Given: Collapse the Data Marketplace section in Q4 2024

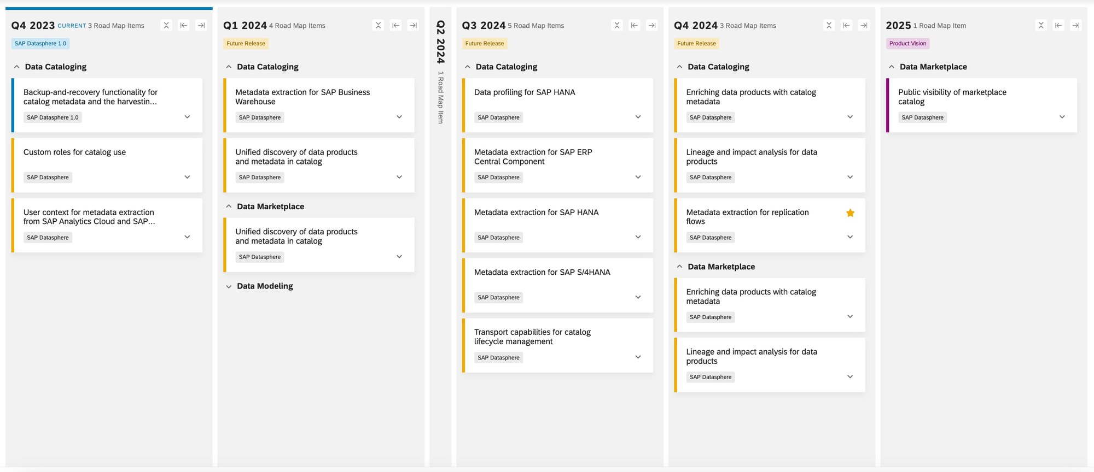Looking at the screenshot, I should coord(679,267).
